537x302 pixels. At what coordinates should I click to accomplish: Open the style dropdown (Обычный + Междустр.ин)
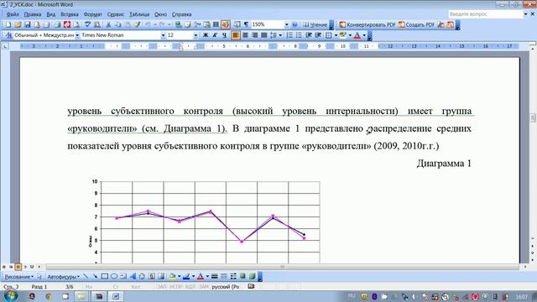(x=77, y=35)
